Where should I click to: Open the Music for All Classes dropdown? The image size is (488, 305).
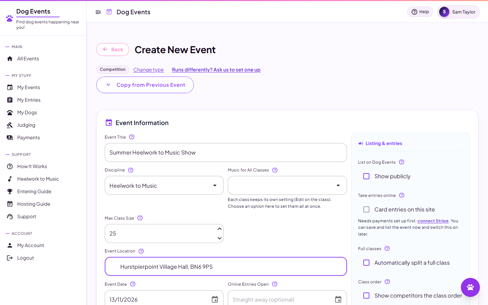pyautogui.click(x=287, y=185)
